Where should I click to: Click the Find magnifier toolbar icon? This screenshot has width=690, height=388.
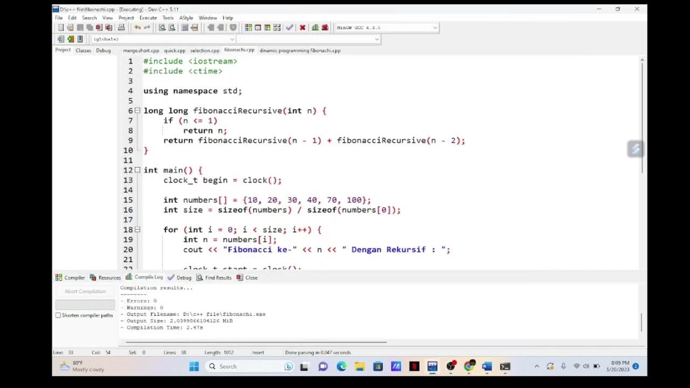pyautogui.click(x=162, y=27)
